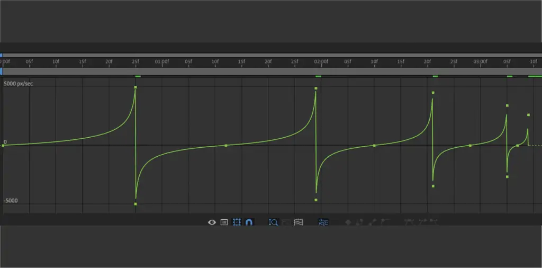Toggle auto-zoom graph height
The image size is (542, 268).
click(274, 222)
